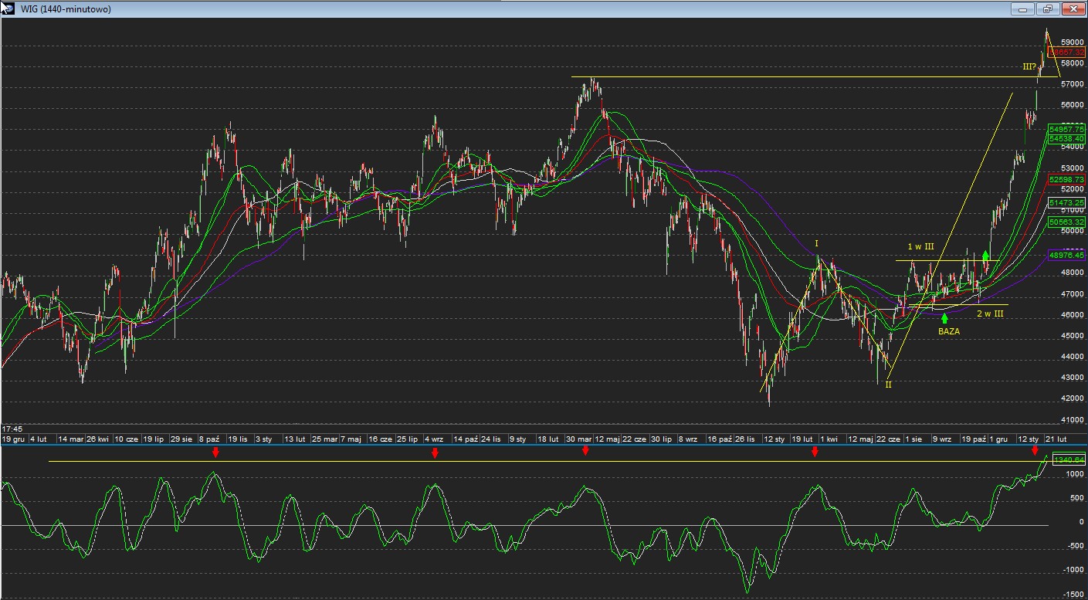Image resolution: width=1088 pixels, height=600 pixels.
Task: Click the oscillator value label 1340.64
Action: coord(1069,459)
